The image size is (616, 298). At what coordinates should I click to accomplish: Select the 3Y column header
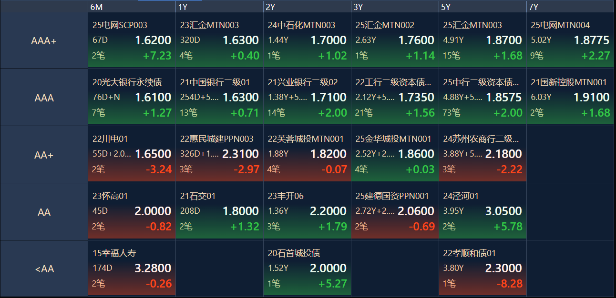[395, 7]
